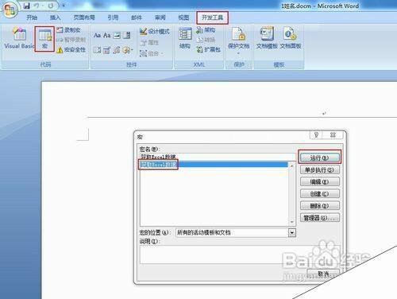Redo from the Quick Access Toolbar
The height and width of the screenshot is (299, 397).
[x=51, y=6]
